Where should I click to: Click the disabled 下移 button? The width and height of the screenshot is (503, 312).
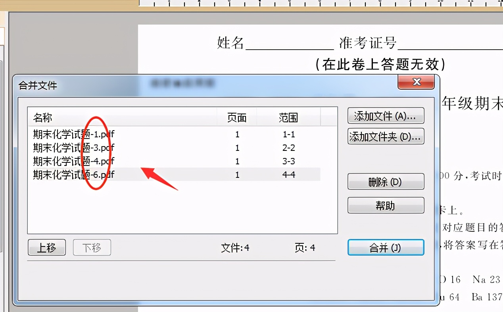click(92, 248)
